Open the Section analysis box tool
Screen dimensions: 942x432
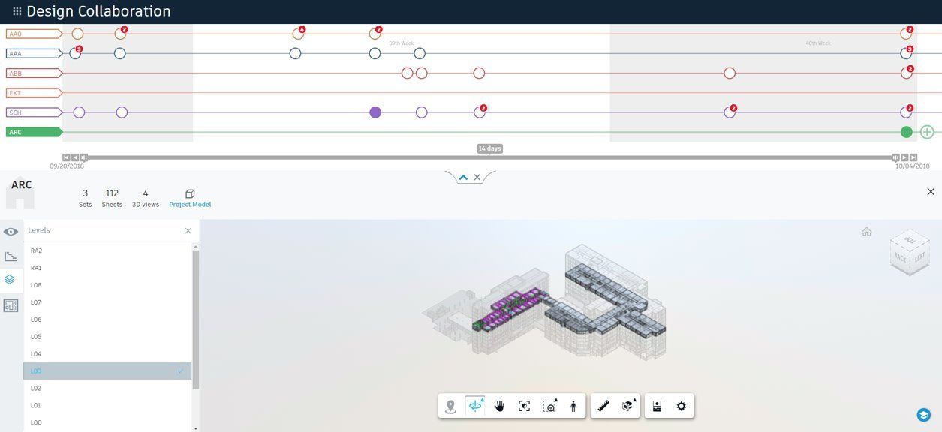click(627, 406)
